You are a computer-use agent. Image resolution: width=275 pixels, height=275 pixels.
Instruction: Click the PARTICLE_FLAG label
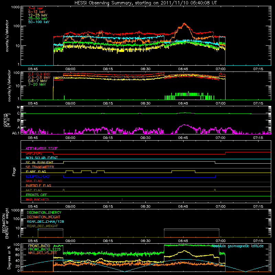click(x=38, y=185)
